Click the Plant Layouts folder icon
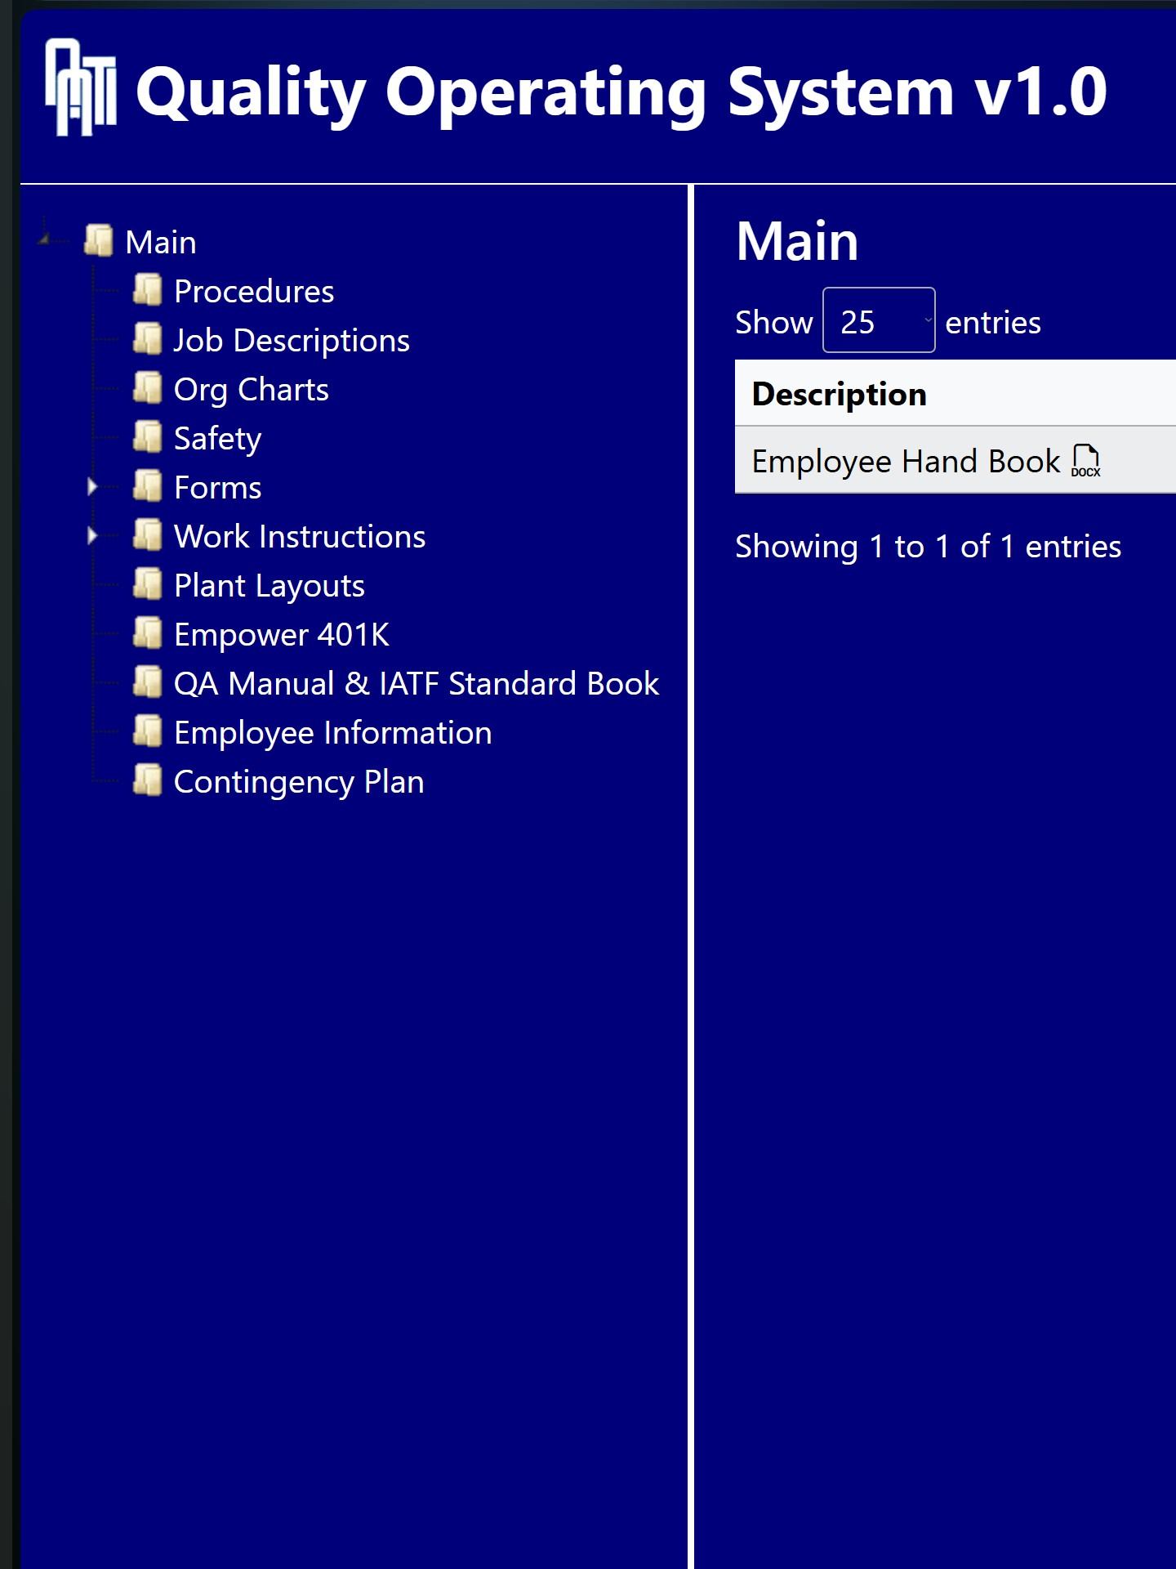1176x1569 pixels. pos(148,584)
